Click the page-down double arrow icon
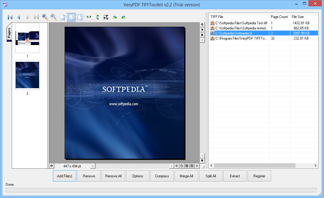 coord(202,161)
